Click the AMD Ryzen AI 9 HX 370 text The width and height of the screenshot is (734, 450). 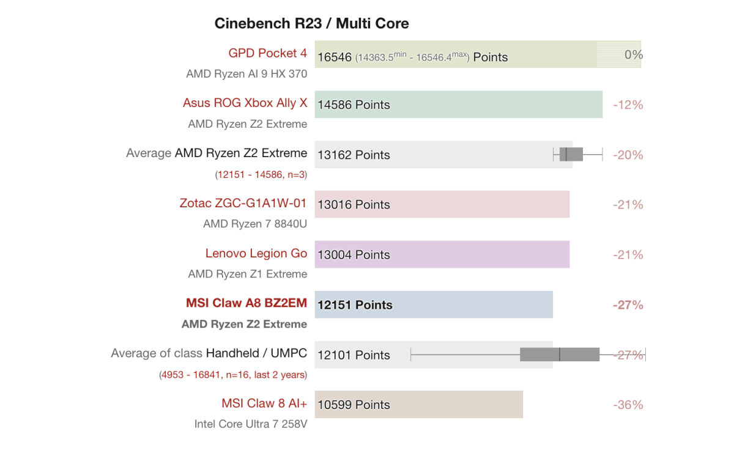[247, 74]
